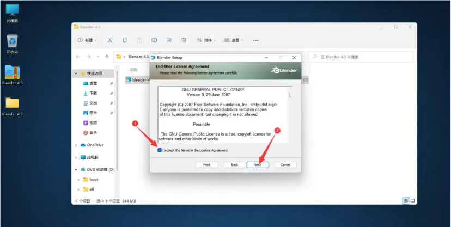
Task: Select the Blender 4.3 archive desktop icon
Action: [x=12, y=75]
